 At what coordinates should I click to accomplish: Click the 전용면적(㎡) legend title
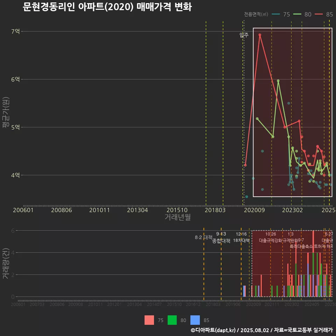256,14
